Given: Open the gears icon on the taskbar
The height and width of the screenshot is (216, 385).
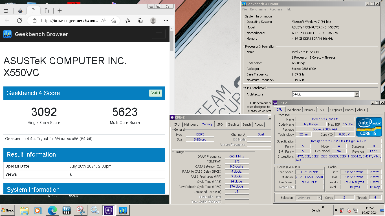Looking at the screenshot, I should point(94,210).
